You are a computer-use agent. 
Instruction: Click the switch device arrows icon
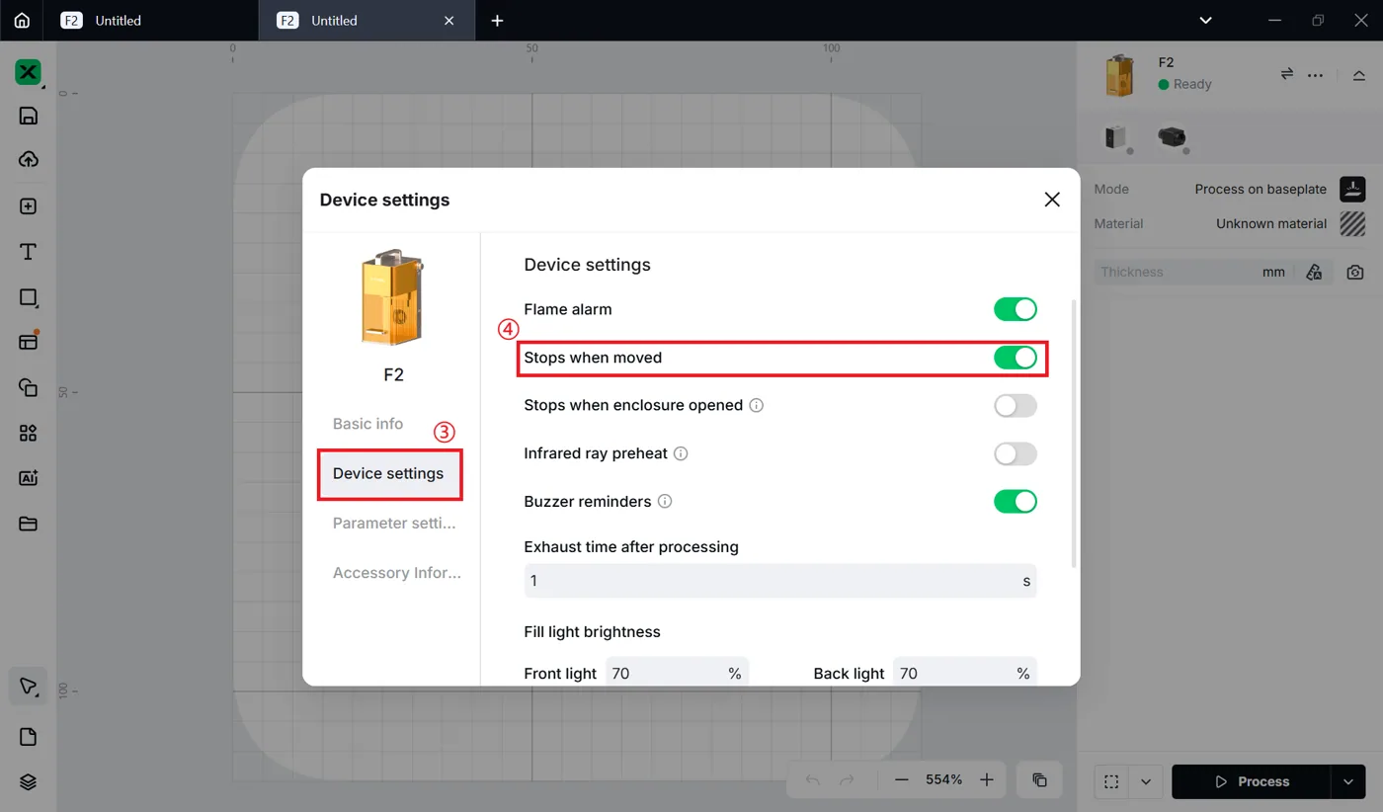(x=1287, y=74)
